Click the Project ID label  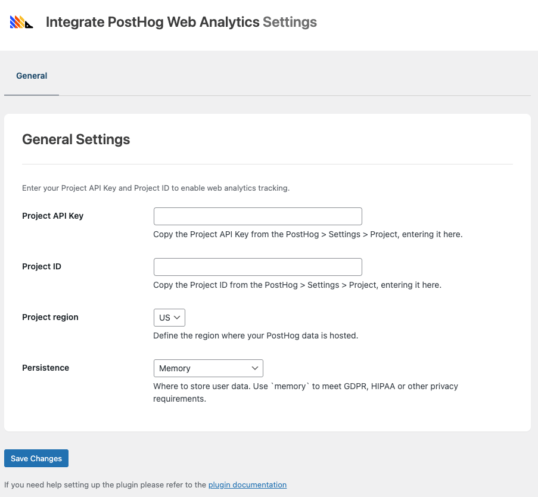(42, 266)
